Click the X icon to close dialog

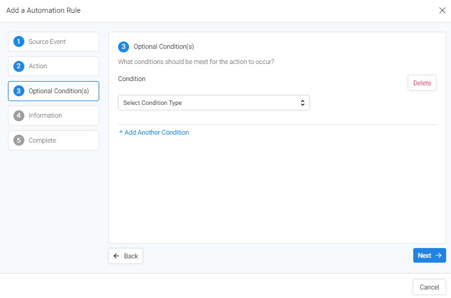(442, 10)
